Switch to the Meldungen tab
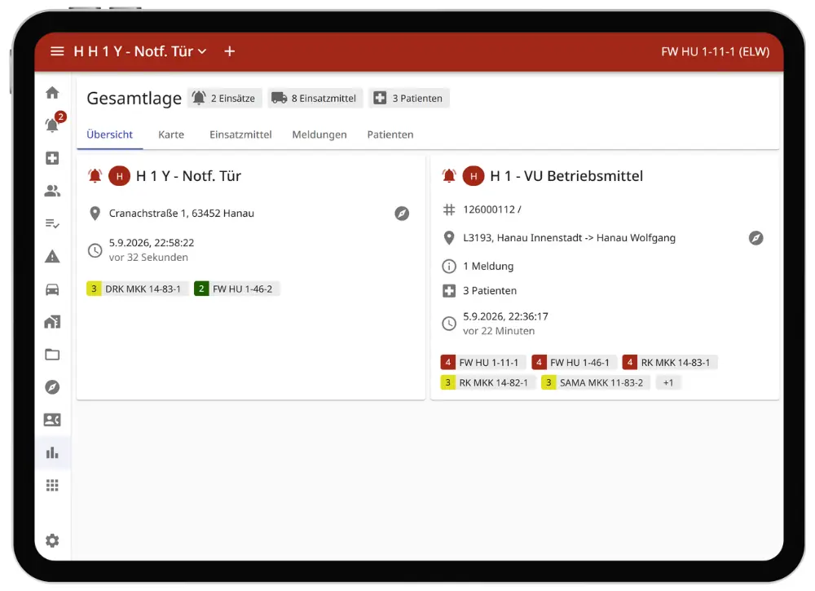Image resolution: width=815 pixels, height=591 pixels. click(x=319, y=135)
